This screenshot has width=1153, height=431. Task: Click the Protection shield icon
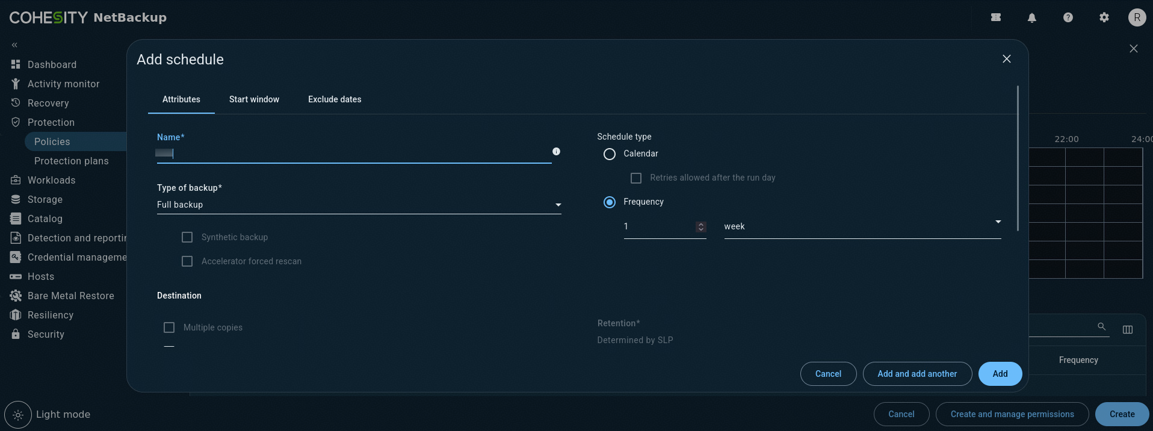coord(16,122)
